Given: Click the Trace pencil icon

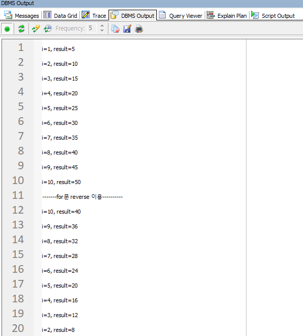Looking at the screenshot, I should [x=86, y=15].
